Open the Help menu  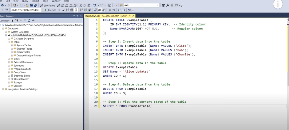tap(66, 1)
